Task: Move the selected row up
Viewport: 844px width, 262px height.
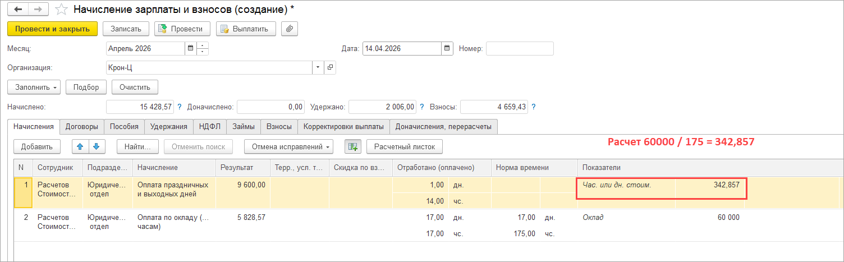Action: (x=80, y=146)
